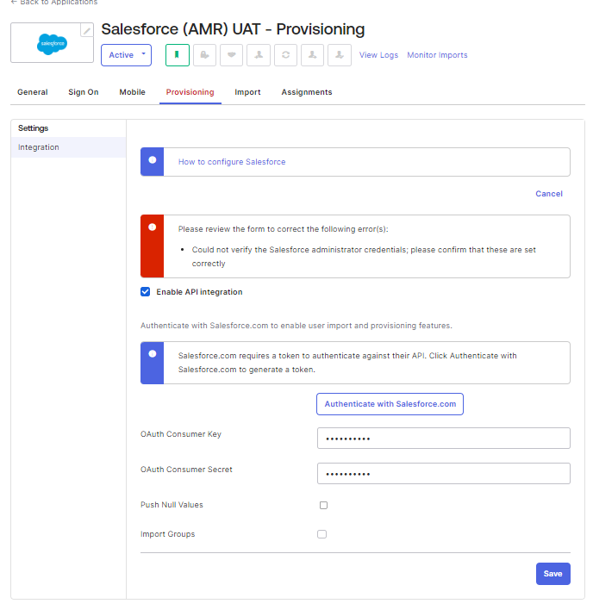Click Authenticate with Salesforce.com button
The image size is (593, 610).
tap(390, 404)
